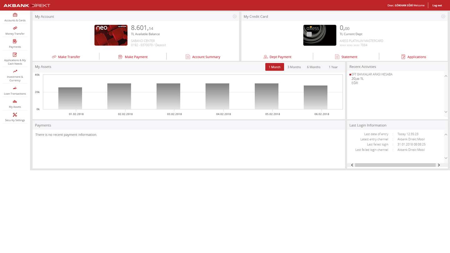Screen dimensions: 450x253
Task: Click the masked card number ending 7084
Action: click(x=353, y=45)
